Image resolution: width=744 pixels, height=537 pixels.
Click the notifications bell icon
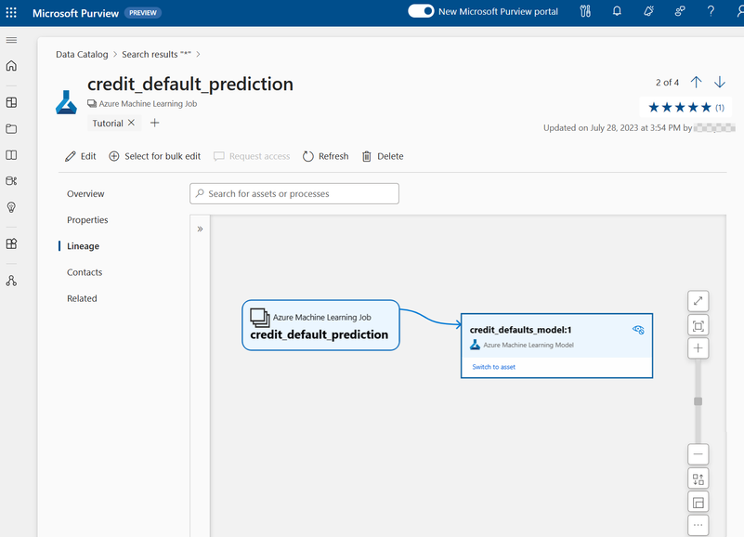(617, 12)
